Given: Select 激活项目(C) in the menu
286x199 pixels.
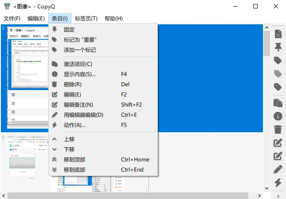Looking at the screenshot, I should click(x=103, y=64).
